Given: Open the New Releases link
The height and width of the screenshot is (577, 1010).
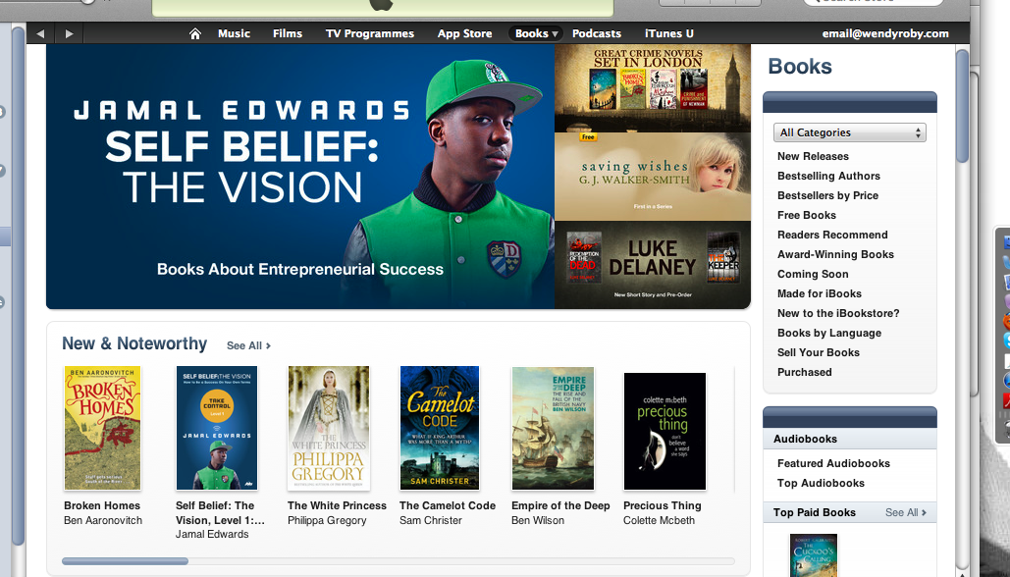Looking at the screenshot, I should 813,156.
